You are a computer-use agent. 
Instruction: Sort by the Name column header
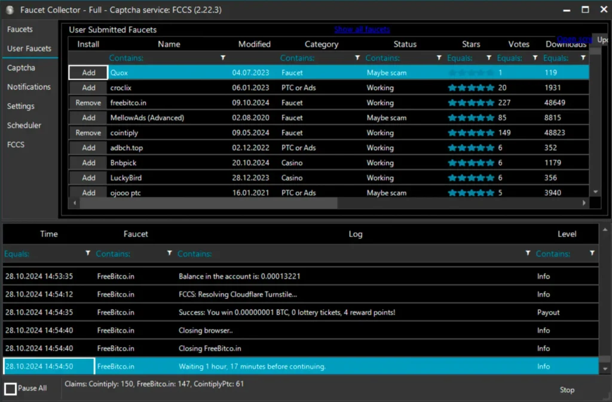(169, 44)
